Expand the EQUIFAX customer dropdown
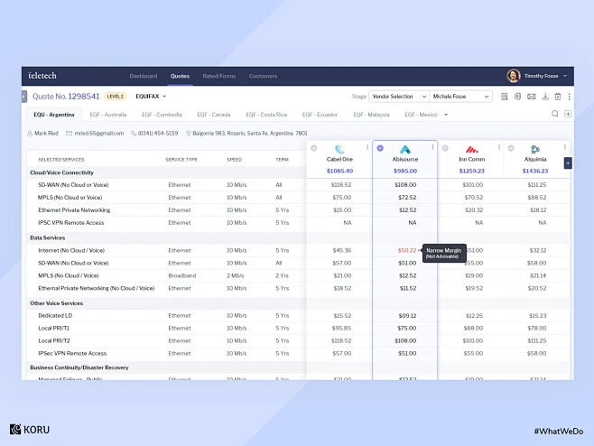 coord(151,96)
